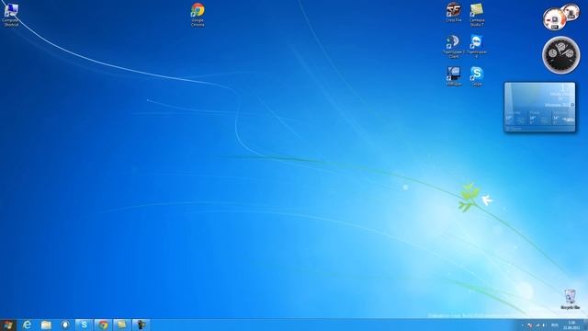Viewport: 588px width, 331px height.
Task: Select the Recycle Bin desktop icon
Action: [x=570, y=300]
